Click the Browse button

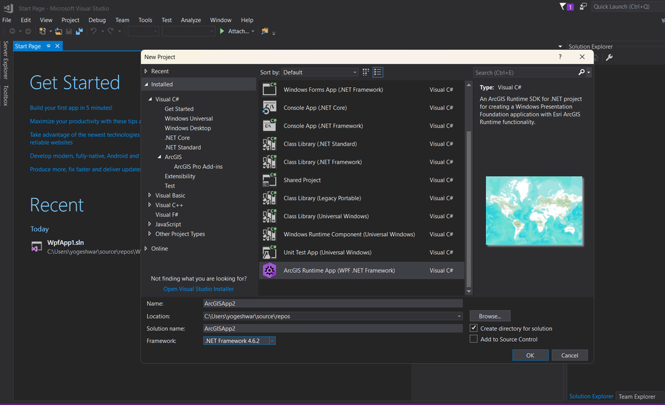[490, 317]
